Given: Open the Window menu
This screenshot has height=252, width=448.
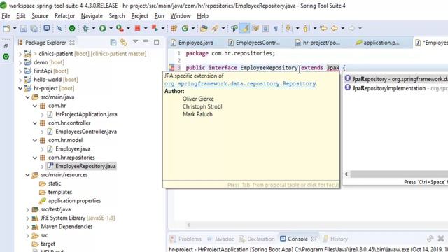Looking at the screenshot, I should click(x=181, y=16).
